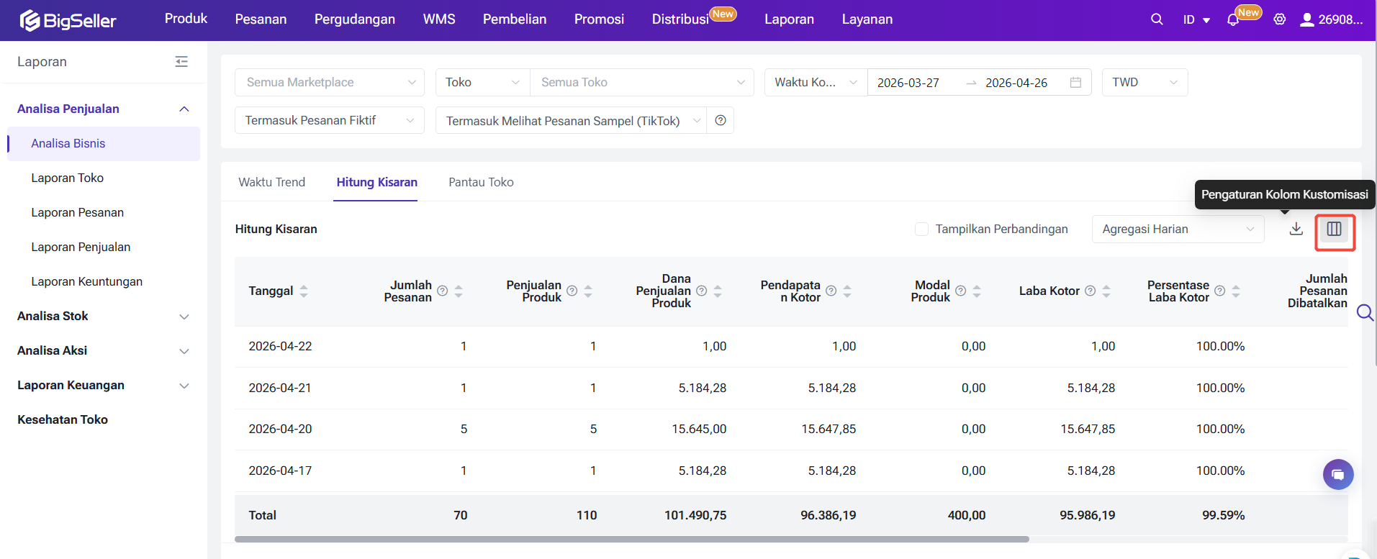1377x559 pixels.
Task: Click help icon beside TikTok sample orders
Action: point(721,121)
